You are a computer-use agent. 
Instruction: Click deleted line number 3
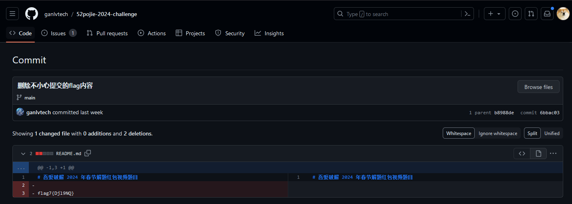tap(21, 193)
